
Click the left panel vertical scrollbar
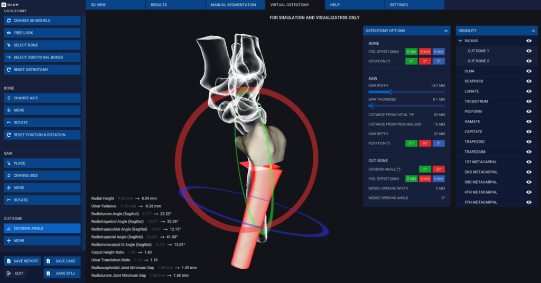click(x=84, y=133)
